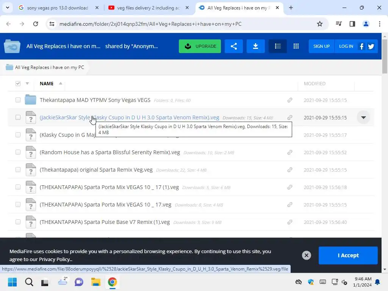Copy link for Sparta Pulse Base V7 Remix

coord(290,222)
